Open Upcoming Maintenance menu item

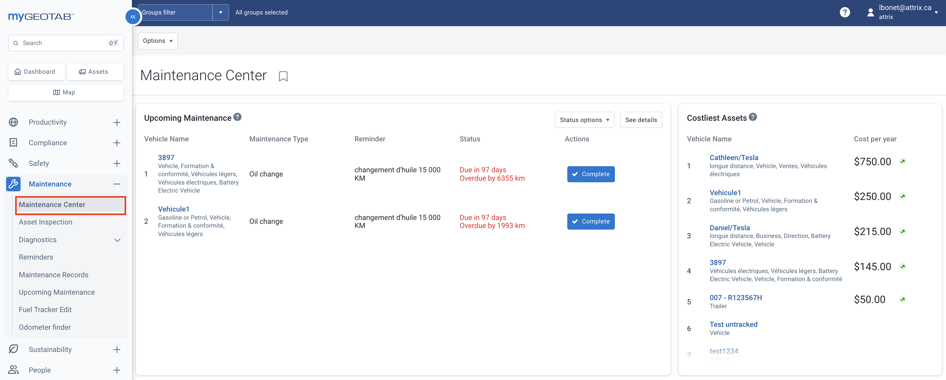tap(57, 292)
